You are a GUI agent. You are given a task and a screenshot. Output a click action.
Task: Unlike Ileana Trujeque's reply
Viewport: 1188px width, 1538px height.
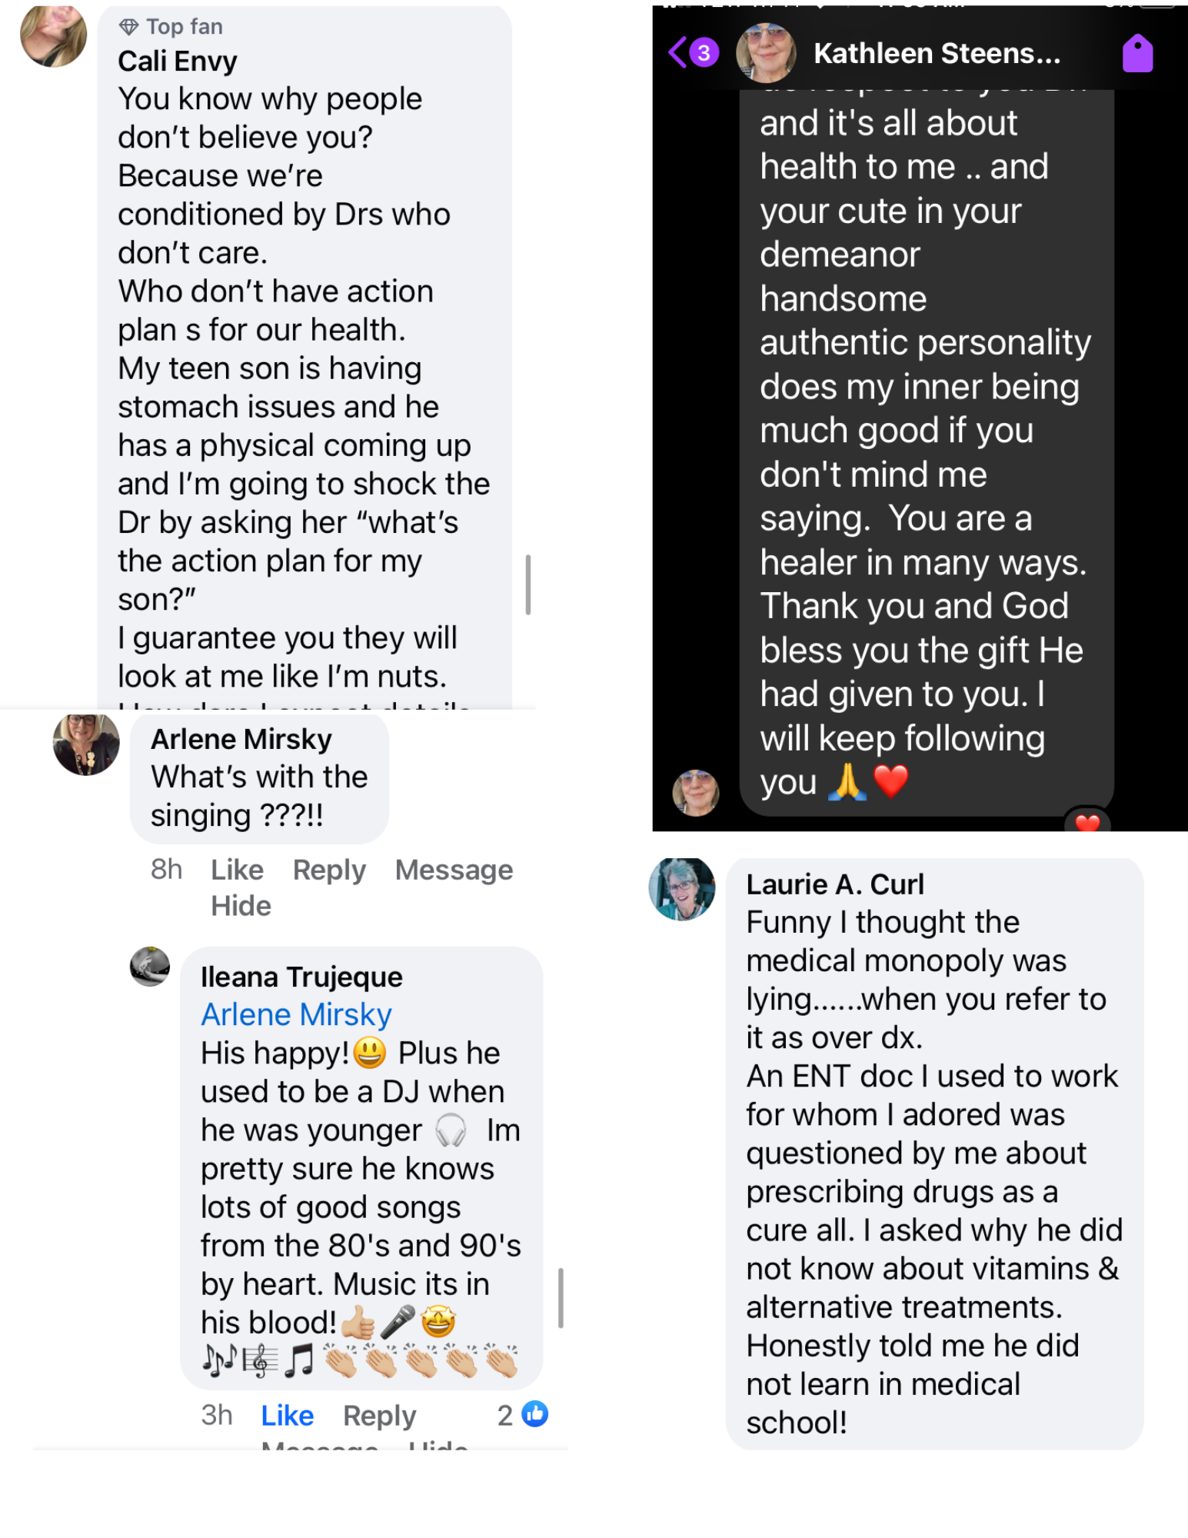(287, 1415)
